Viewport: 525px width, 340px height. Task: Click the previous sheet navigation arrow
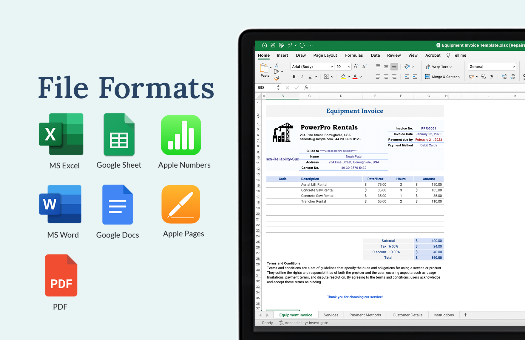point(260,315)
